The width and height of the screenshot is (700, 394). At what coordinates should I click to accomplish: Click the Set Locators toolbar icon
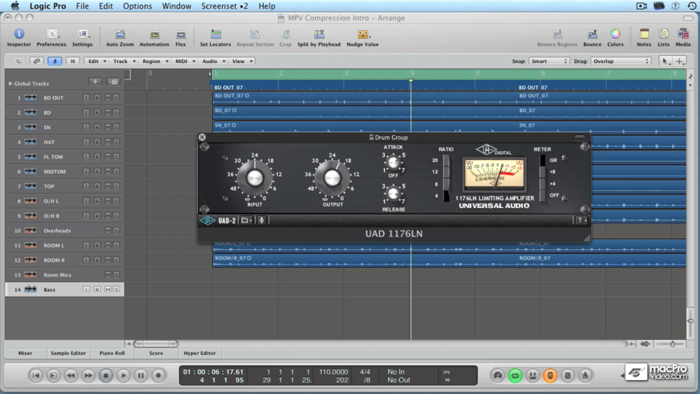215,38
